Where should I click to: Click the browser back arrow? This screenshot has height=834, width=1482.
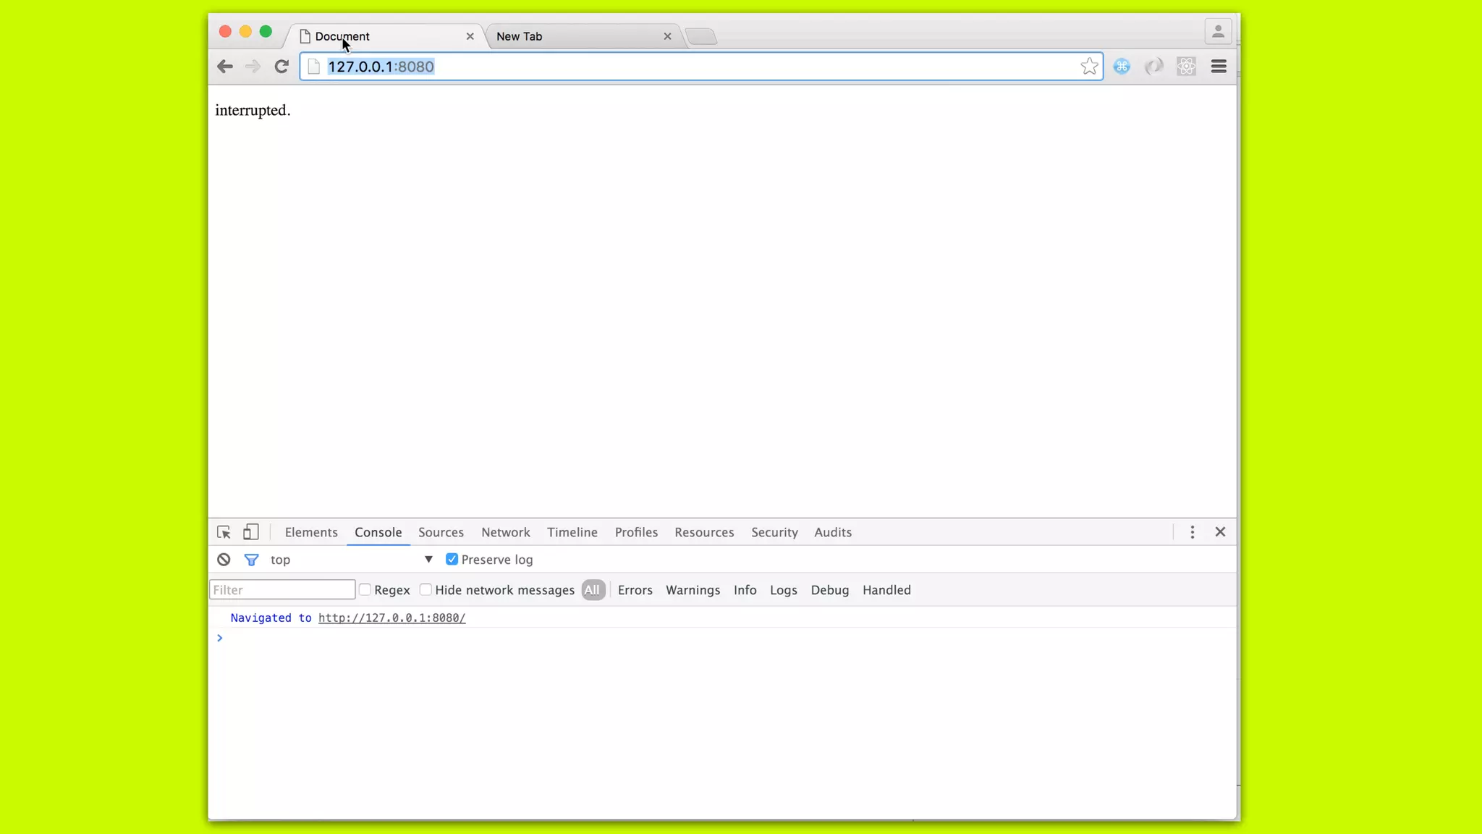225,67
